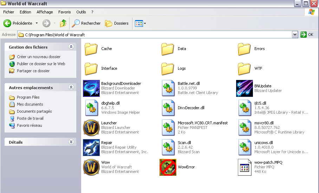
Task: Click the "WowError" file name
Action: [186, 167]
